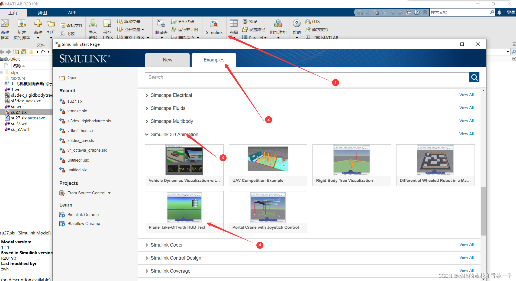Open Portal Crane with Joystick Control example
This screenshot has height=281, width=516.
click(x=268, y=212)
